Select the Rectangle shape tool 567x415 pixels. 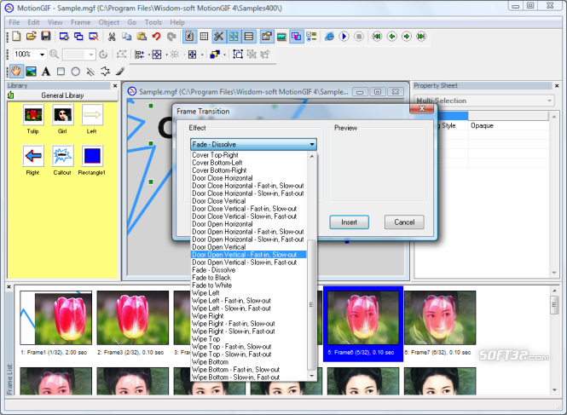61,72
